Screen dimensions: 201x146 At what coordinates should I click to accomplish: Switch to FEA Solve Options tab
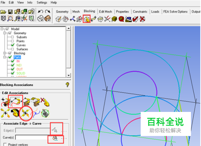[x=175, y=12]
